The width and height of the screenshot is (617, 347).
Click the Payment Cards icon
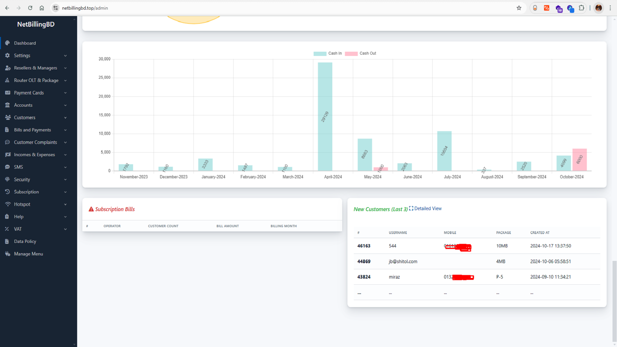click(7, 93)
